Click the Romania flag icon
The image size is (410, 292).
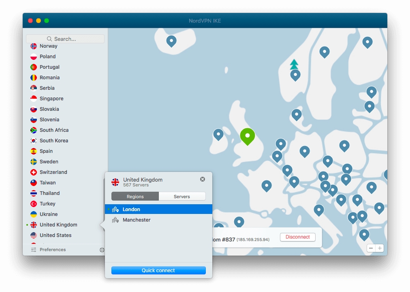tap(34, 78)
